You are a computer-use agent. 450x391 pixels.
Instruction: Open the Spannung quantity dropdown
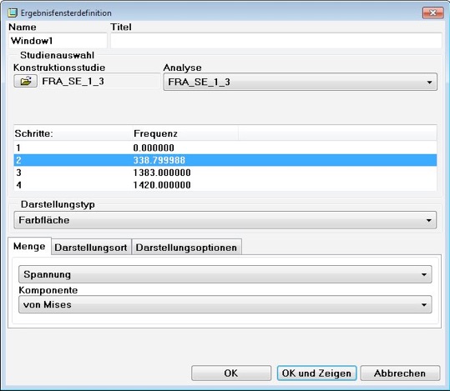(x=225, y=274)
